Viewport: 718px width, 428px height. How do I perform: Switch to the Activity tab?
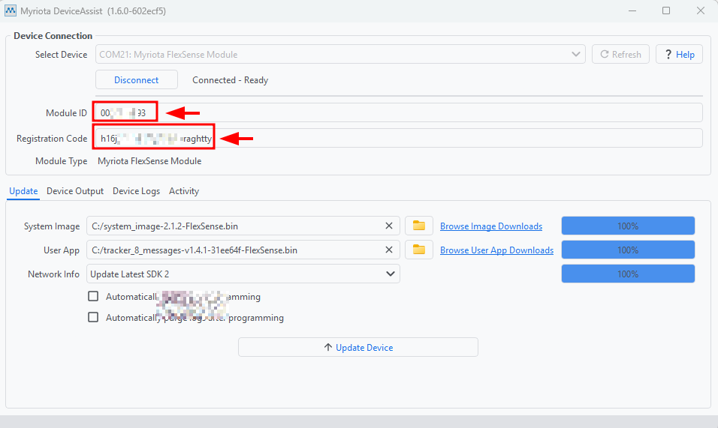pyautogui.click(x=184, y=191)
